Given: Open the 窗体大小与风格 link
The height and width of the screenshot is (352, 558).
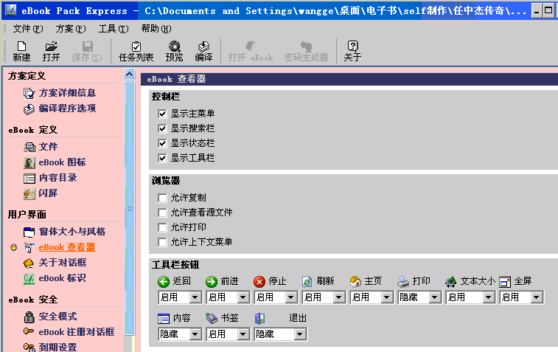Looking at the screenshot, I should pyautogui.click(x=72, y=232).
